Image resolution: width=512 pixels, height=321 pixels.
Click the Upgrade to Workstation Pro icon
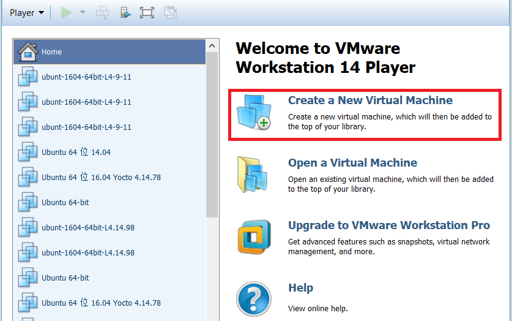[254, 236]
